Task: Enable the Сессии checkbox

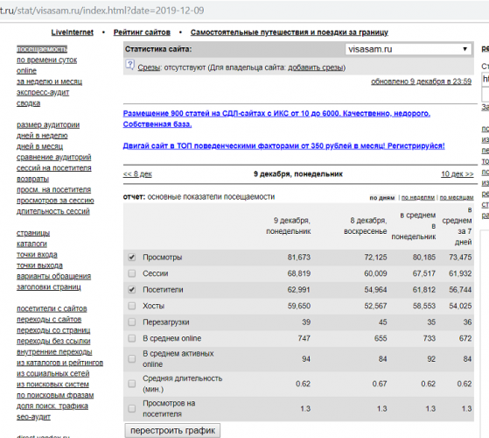Action: coord(132,273)
